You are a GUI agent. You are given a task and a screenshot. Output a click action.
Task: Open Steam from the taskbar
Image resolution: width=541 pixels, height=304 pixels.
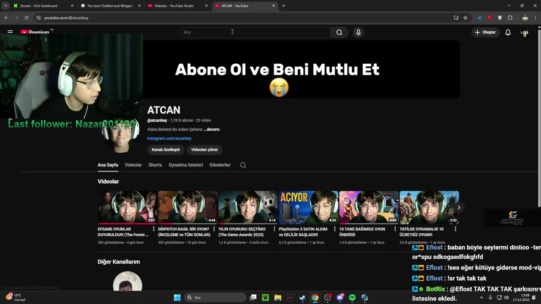pyautogui.click(x=302, y=298)
